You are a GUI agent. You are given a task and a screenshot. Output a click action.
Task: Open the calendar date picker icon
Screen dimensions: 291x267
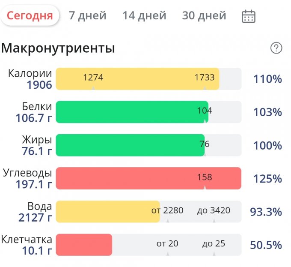(249, 16)
